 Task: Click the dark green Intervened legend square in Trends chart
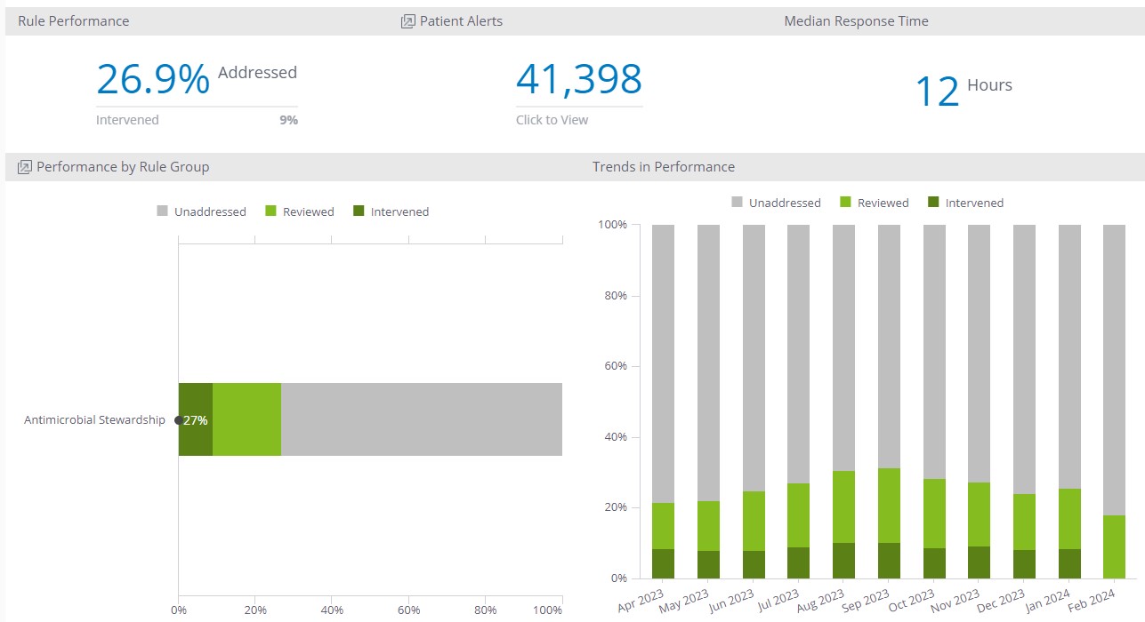pyautogui.click(x=933, y=203)
